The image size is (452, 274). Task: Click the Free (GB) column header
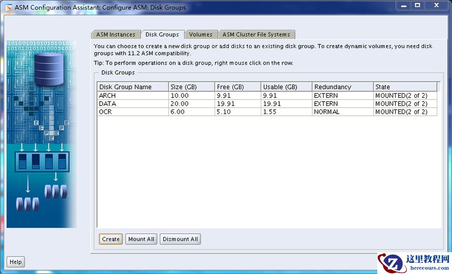point(238,87)
